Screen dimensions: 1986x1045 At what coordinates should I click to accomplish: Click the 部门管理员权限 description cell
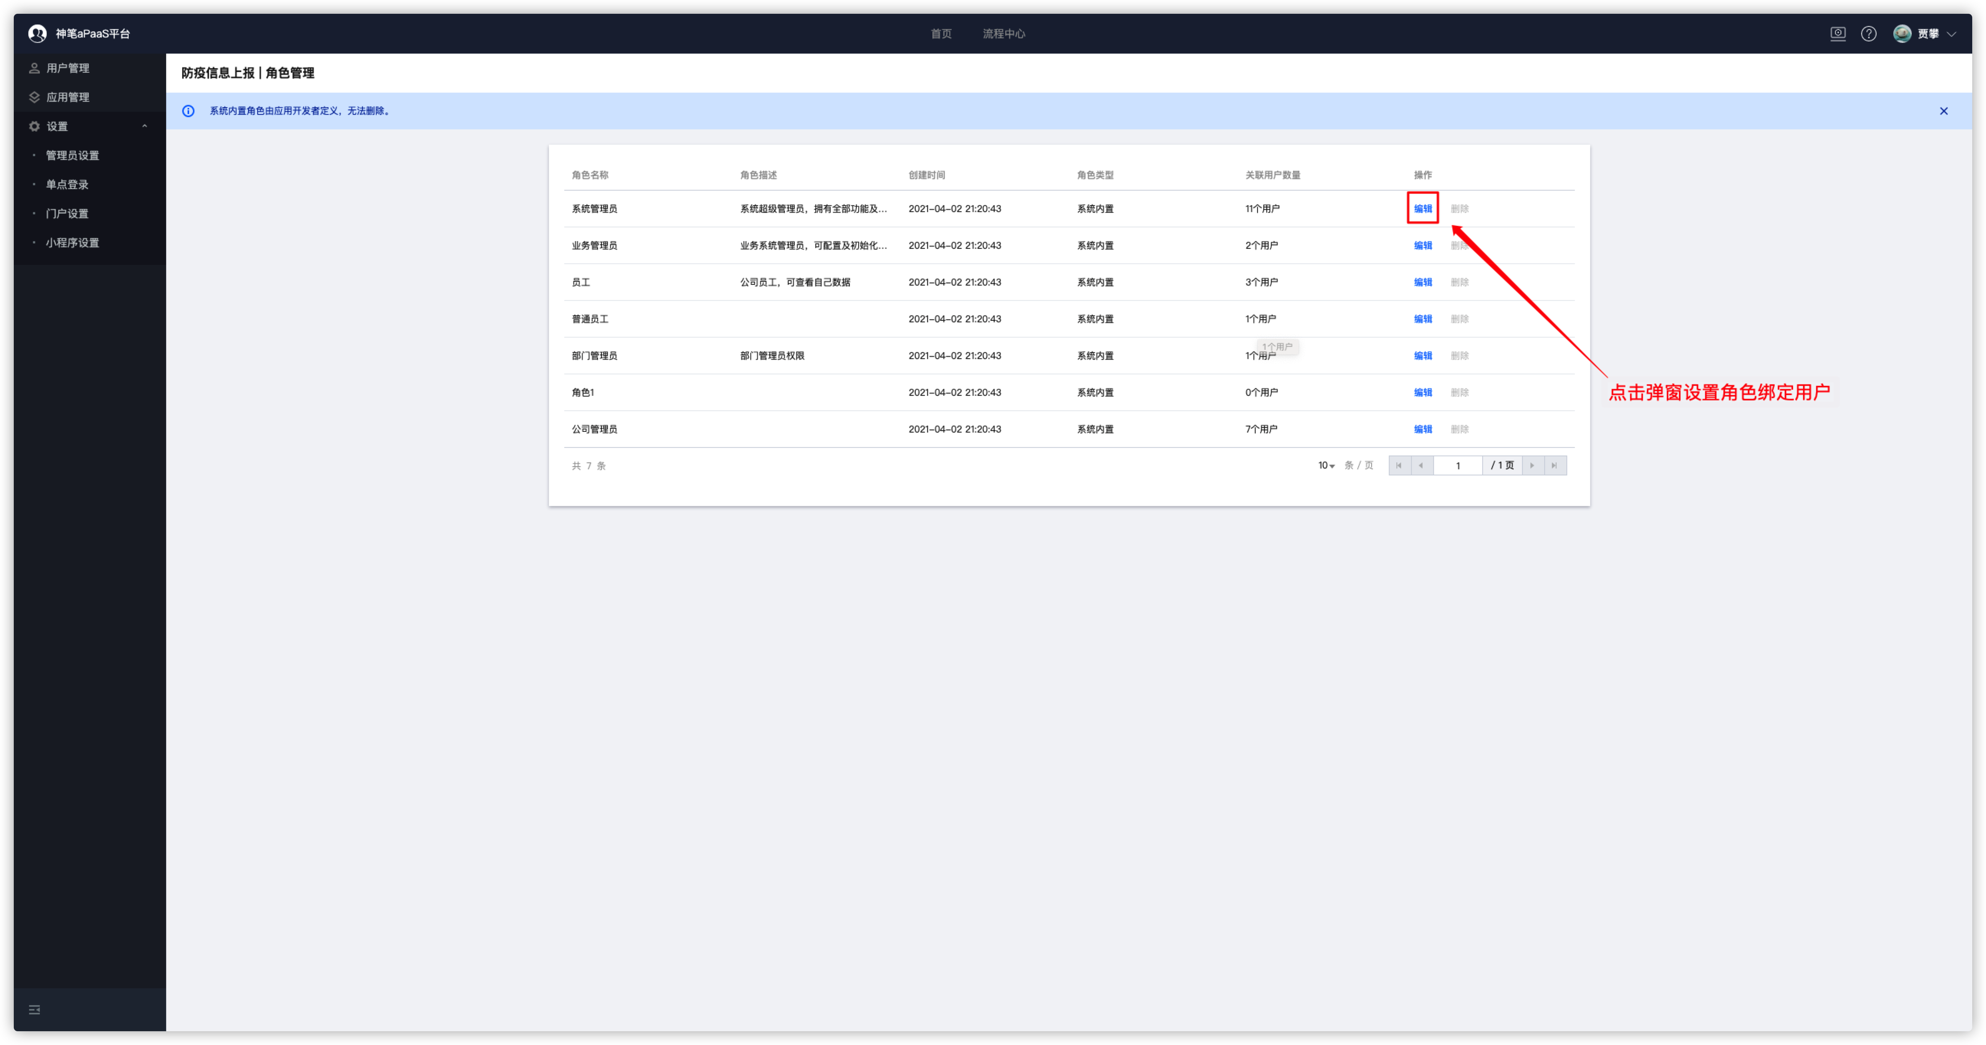click(x=772, y=355)
